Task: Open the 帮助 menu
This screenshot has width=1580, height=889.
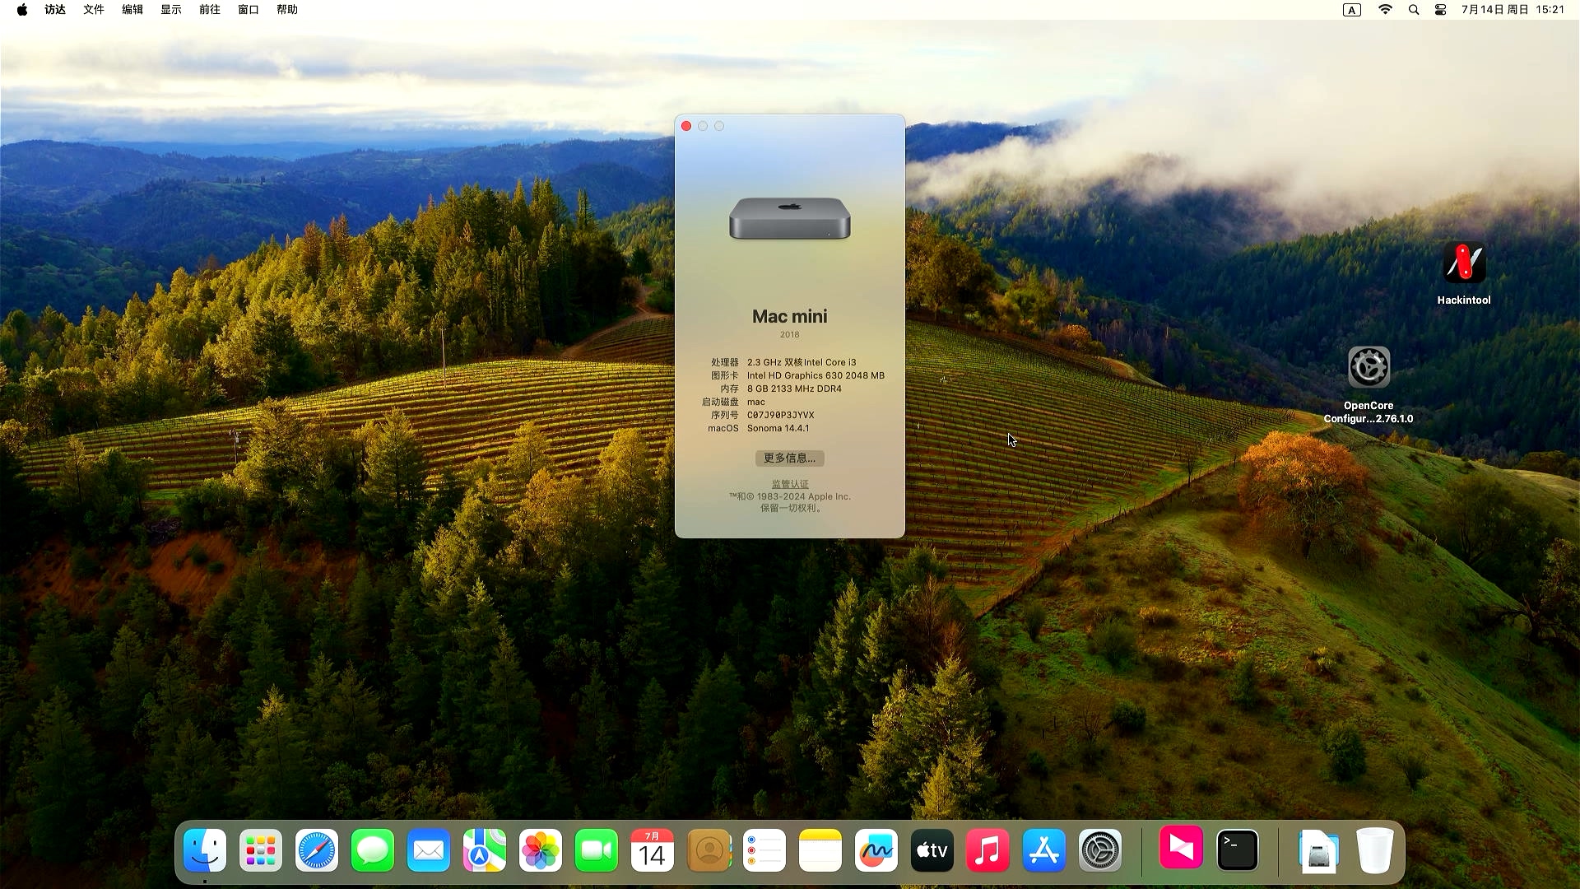Action: pos(287,10)
